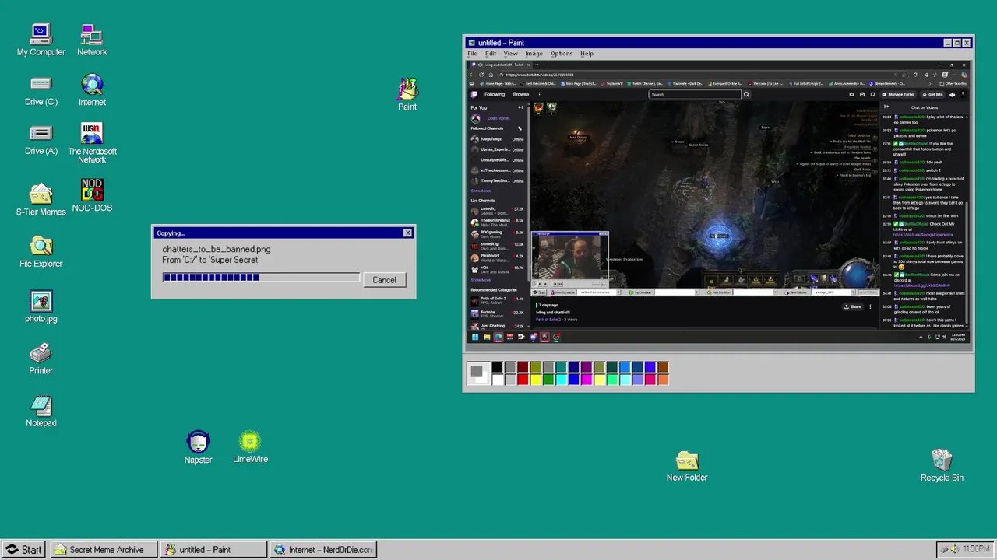Open summit1g live channel in sidebar
The width and height of the screenshot is (997, 560).
tap(498, 247)
